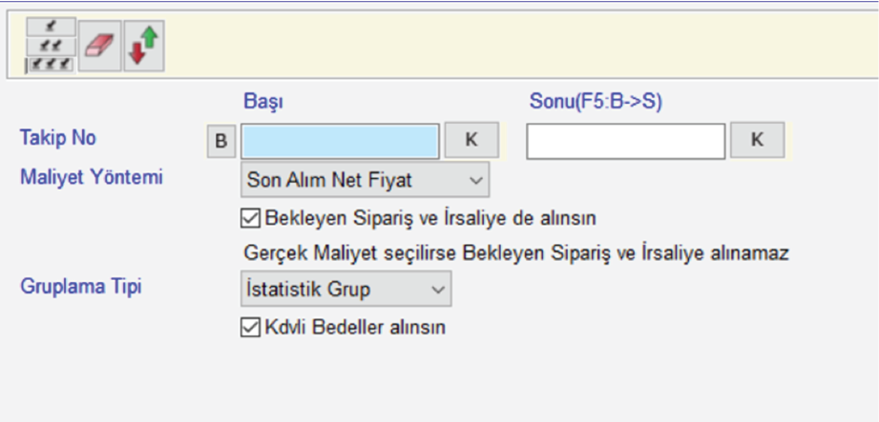Toggle the Kdvli Bedeller alınsın checkbox
Screen dimensions: 879x422
[x=250, y=328]
